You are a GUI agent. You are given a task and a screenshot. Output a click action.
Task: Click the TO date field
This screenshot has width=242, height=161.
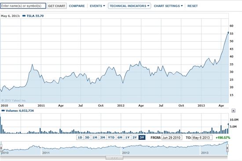coord(202,138)
